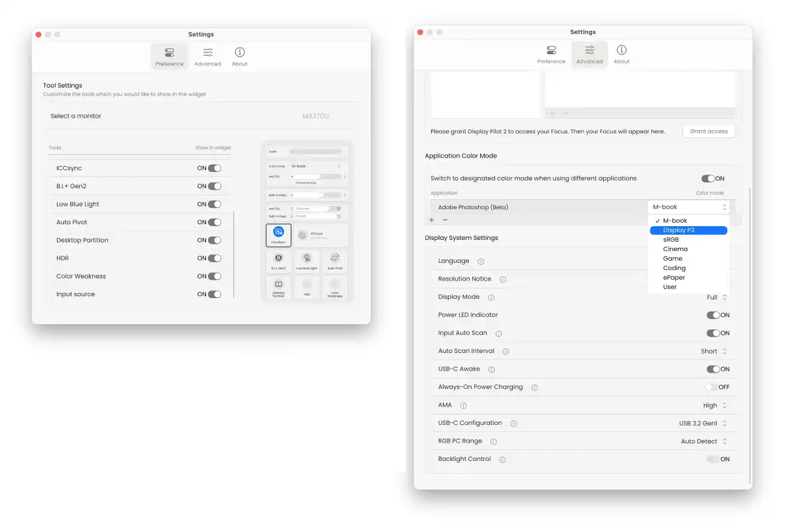Screen dimensions: 785x523
Task: Add an application with the plus icon below Adobe Photoshop
Action: click(x=432, y=220)
